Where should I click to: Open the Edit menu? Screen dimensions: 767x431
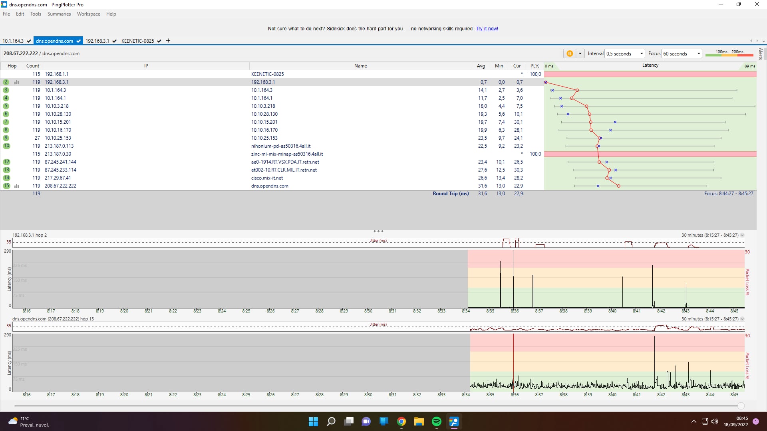tap(20, 14)
